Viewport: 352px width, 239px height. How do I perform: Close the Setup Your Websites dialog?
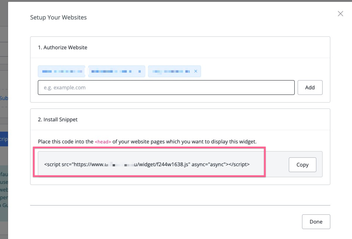[x=340, y=14]
